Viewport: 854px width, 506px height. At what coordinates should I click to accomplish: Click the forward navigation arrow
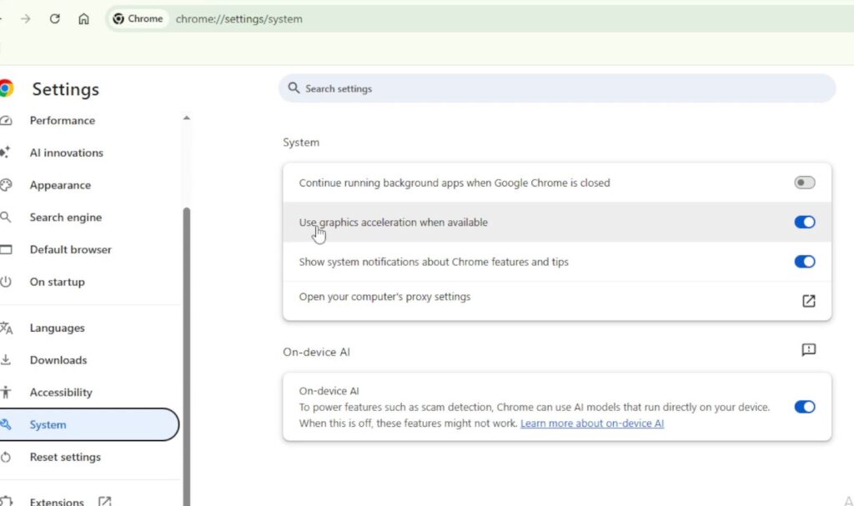click(x=26, y=19)
